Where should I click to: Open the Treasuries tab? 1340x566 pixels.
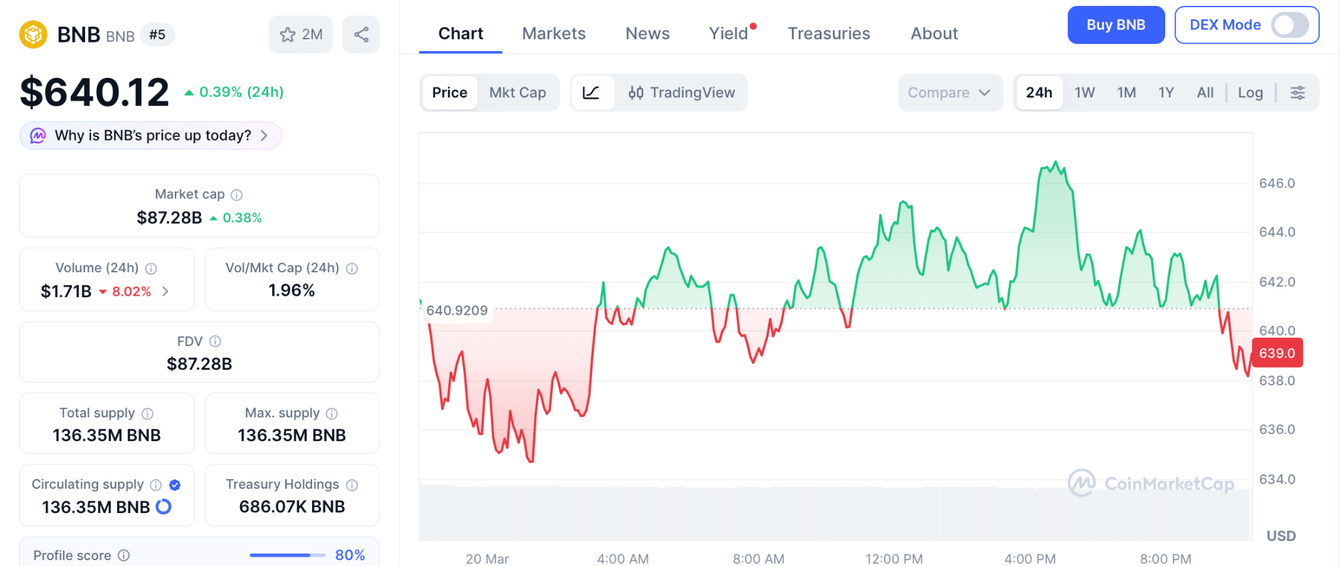click(x=828, y=33)
